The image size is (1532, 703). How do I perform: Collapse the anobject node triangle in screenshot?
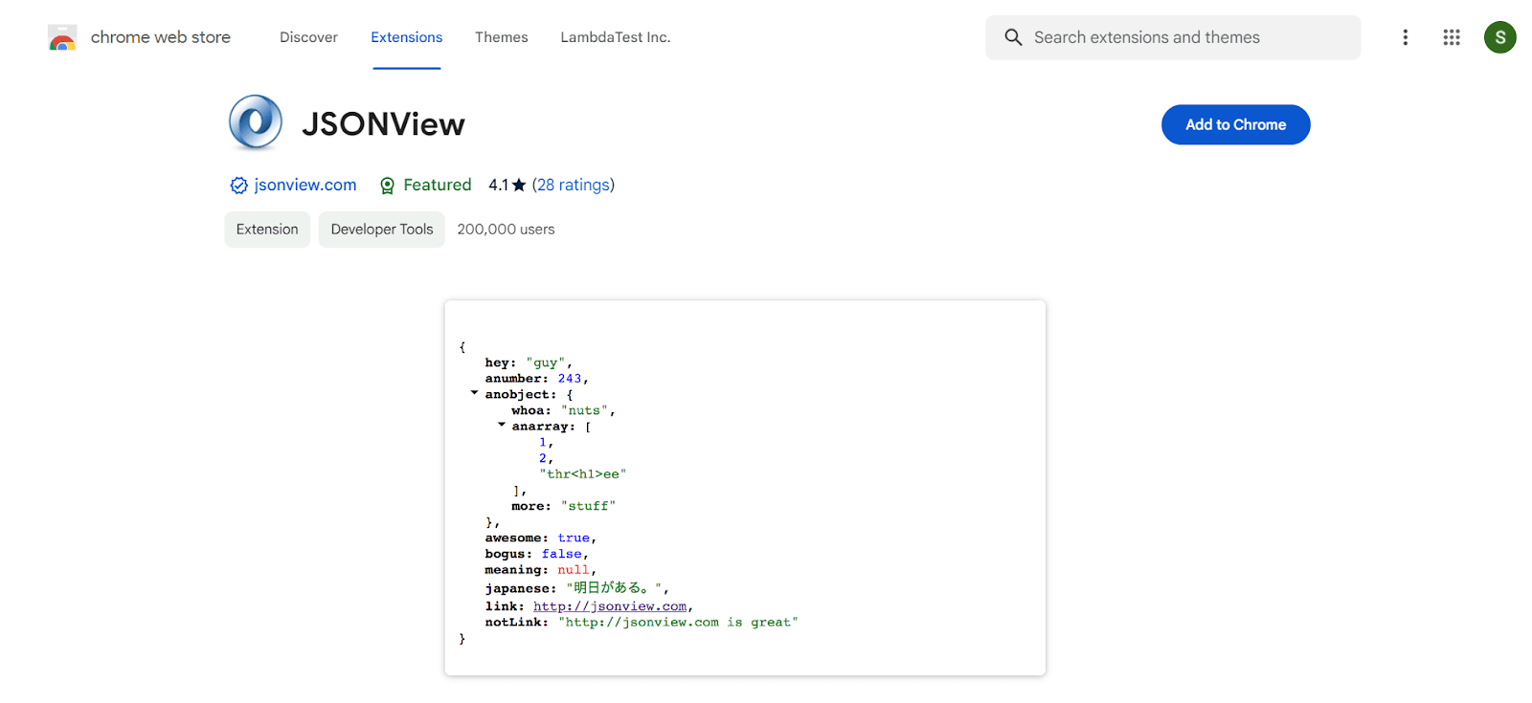474,393
